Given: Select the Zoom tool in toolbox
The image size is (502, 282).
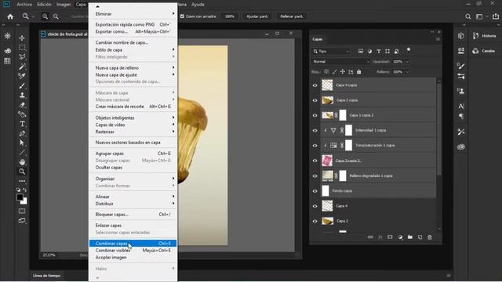Looking at the screenshot, I should click(22, 172).
